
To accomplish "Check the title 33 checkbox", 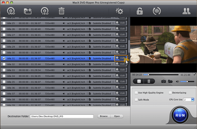I will (4, 70).
